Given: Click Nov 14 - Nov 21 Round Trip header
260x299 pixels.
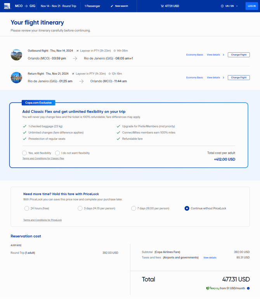Looking at the screenshot, I should click(59, 6).
